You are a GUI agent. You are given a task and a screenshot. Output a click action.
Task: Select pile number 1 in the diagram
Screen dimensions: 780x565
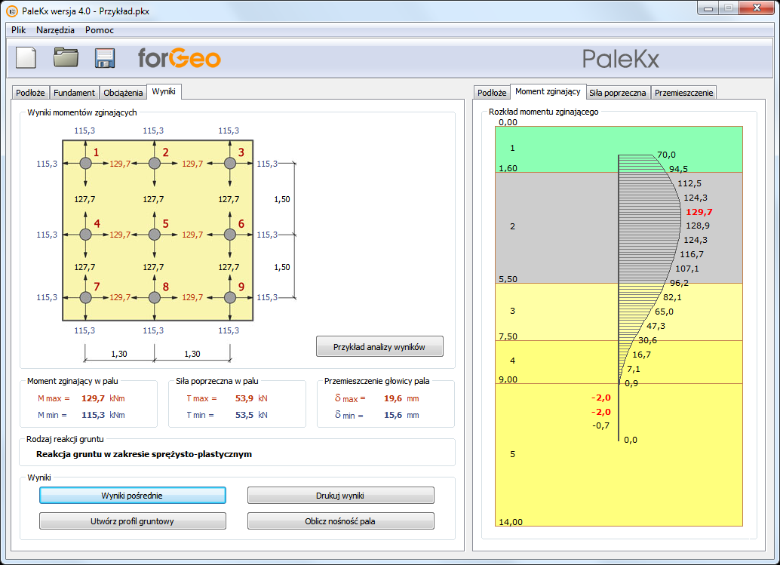[86, 163]
